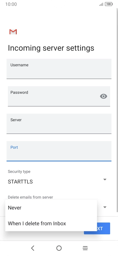This screenshot has width=118, height=256.
Task: Focus the Username input field
Action: tap(59, 69)
